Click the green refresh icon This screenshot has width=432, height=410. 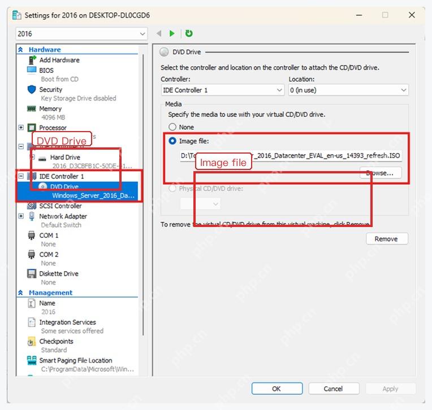pos(189,33)
